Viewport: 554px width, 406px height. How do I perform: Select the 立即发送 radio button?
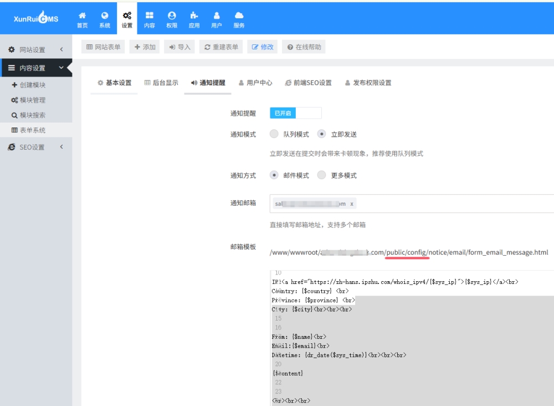click(321, 134)
